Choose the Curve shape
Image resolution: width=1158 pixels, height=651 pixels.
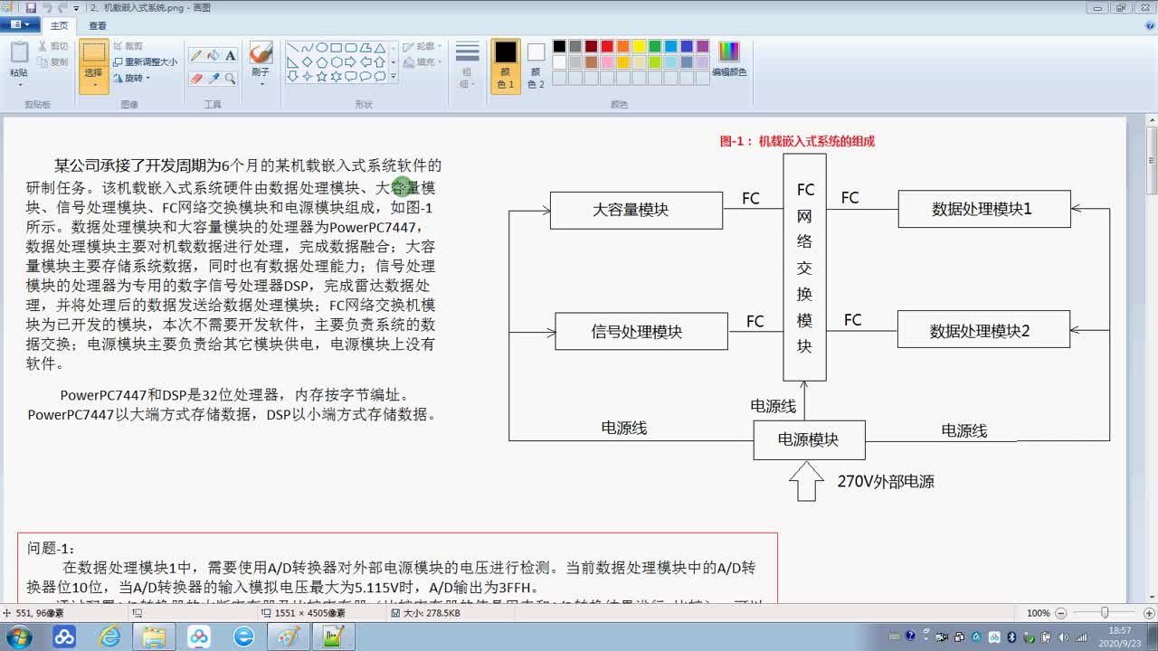click(307, 48)
